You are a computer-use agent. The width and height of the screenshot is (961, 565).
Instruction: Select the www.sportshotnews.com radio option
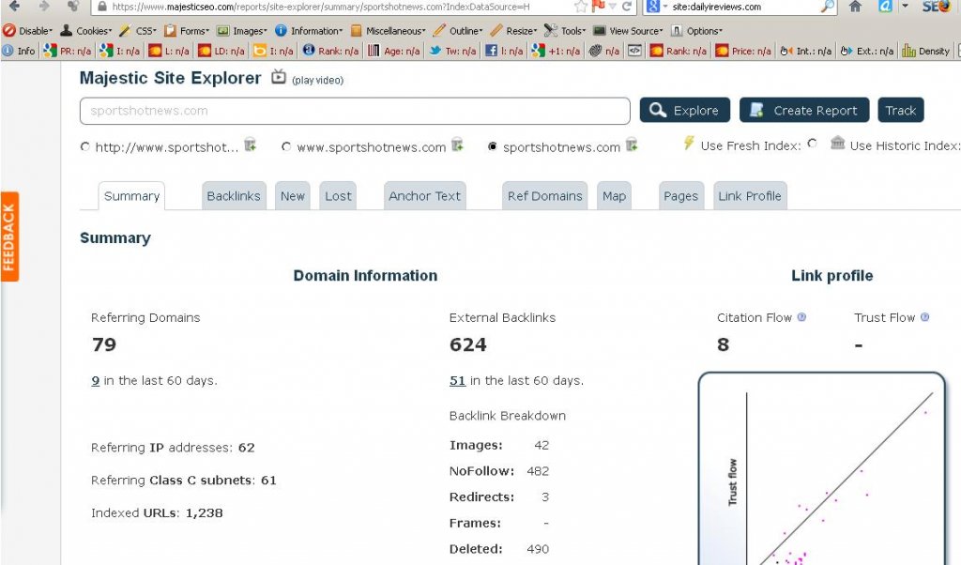pos(285,146)
